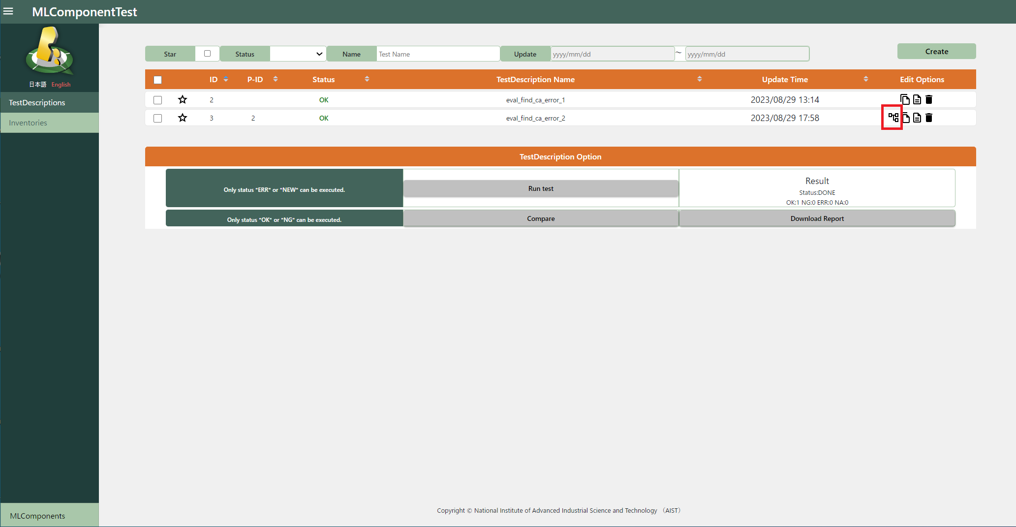Open MLComponents at the sidebar bottom
The width and height of the screenshot is (1016, 527).
[37, 516]
